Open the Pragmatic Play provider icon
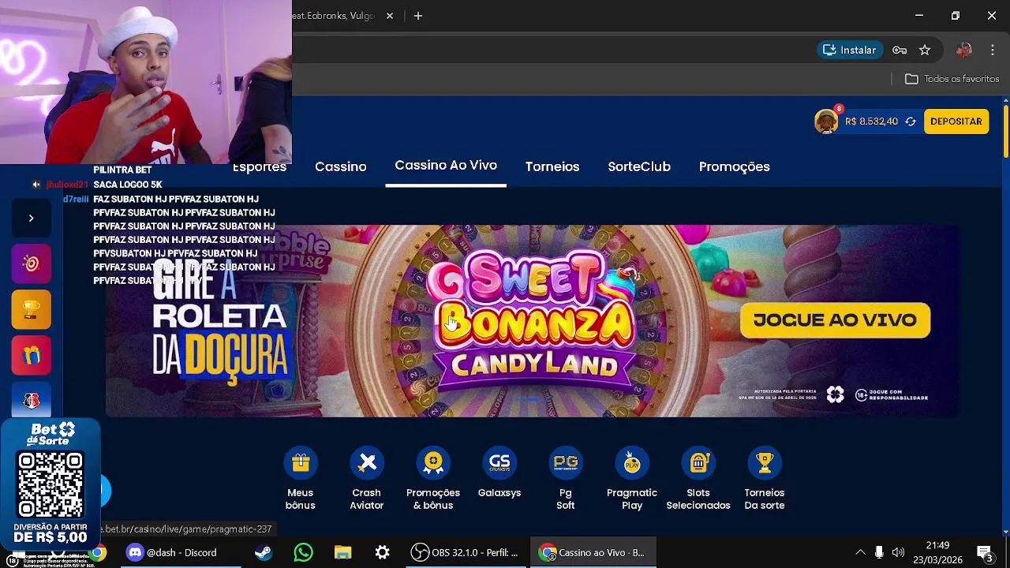1010x568 pixels. tap(632, 462)
